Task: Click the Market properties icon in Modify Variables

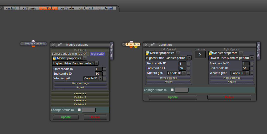Action: tap(55, 58)
